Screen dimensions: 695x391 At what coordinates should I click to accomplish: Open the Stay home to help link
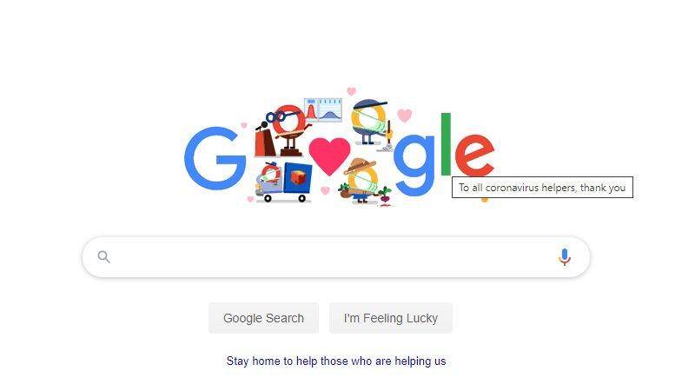pyautogui.click(x=336, y=361)
